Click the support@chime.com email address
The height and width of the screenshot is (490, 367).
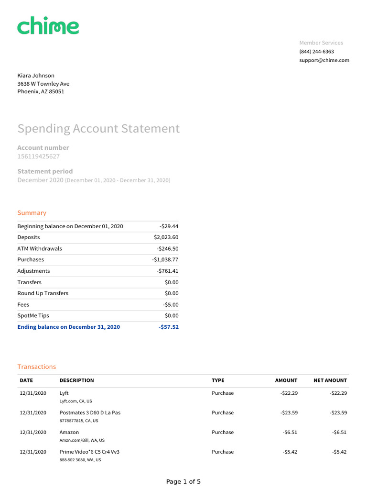click(x=324, y=60)
